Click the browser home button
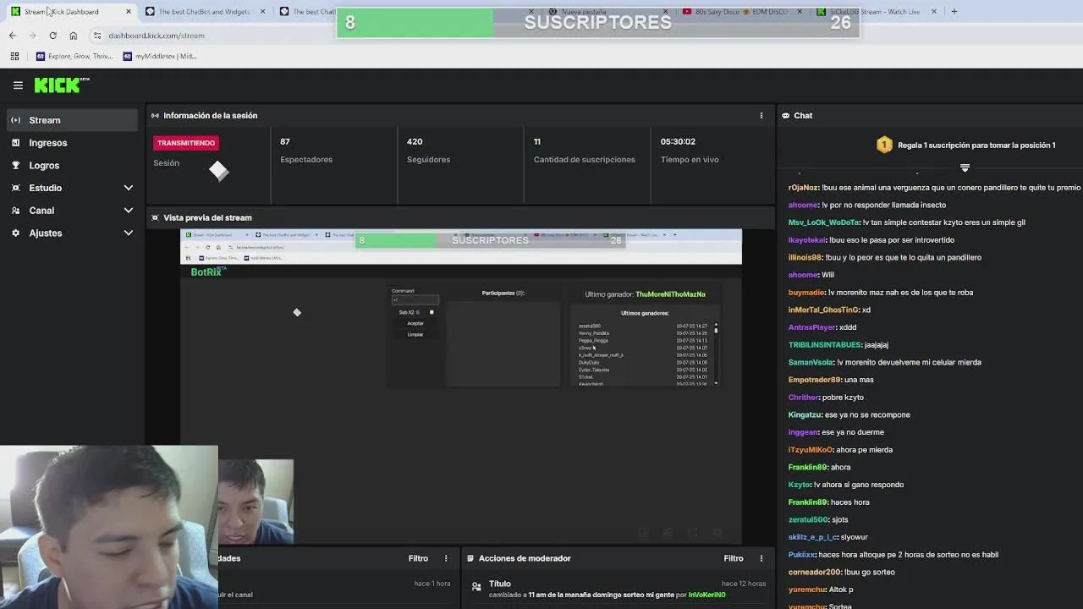Viewport: 1083px width, 609px height. coord(74,36)
